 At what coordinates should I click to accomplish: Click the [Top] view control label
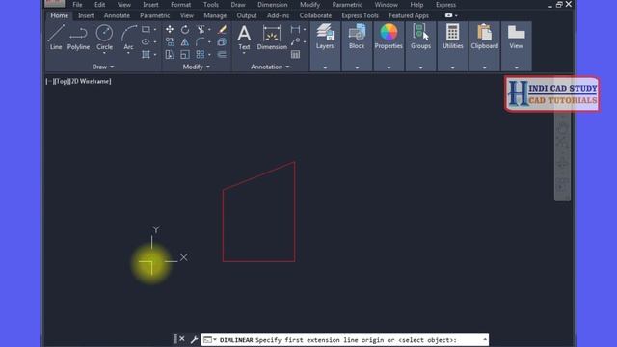tap(61, 81)
